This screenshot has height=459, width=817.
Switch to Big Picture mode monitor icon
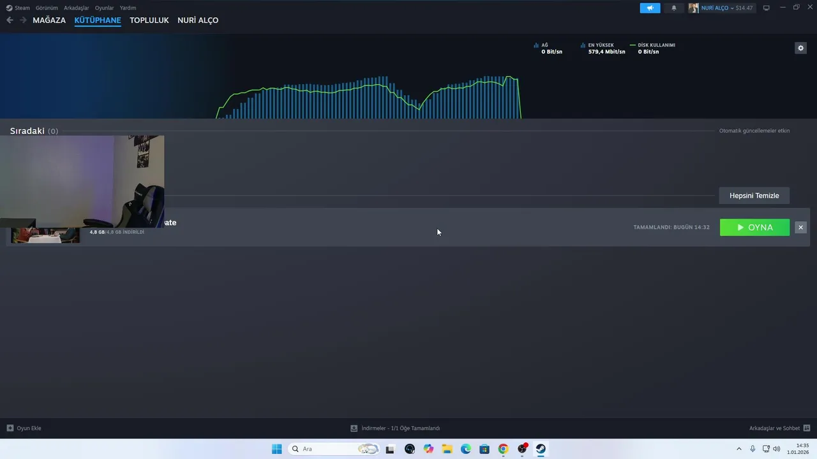pyautogui.click(x=767, y=8)
